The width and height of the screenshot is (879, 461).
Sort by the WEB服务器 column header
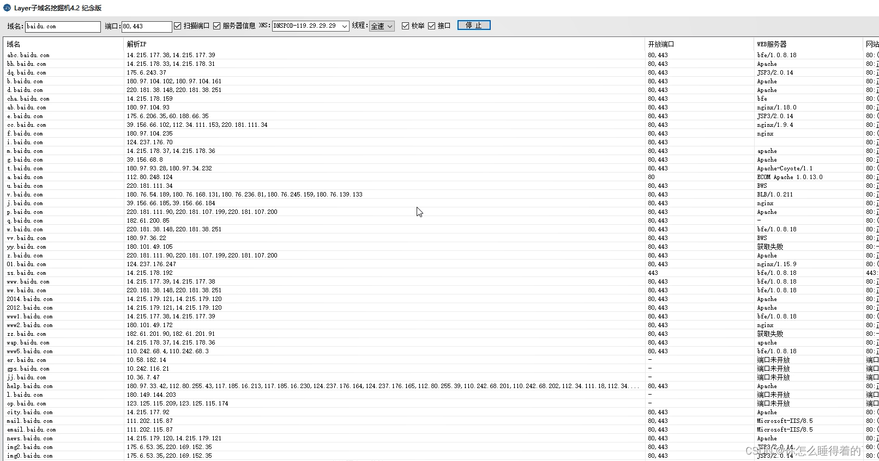coord(809,44)
